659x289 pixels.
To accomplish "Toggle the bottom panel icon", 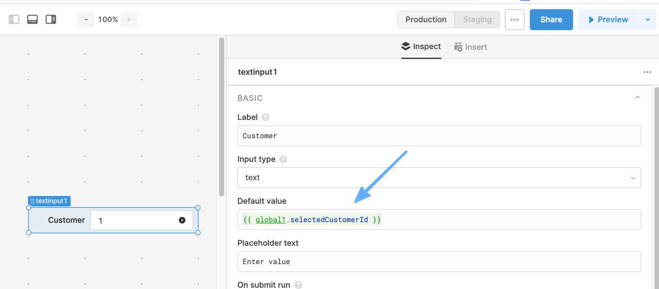I will pos(33,19).
